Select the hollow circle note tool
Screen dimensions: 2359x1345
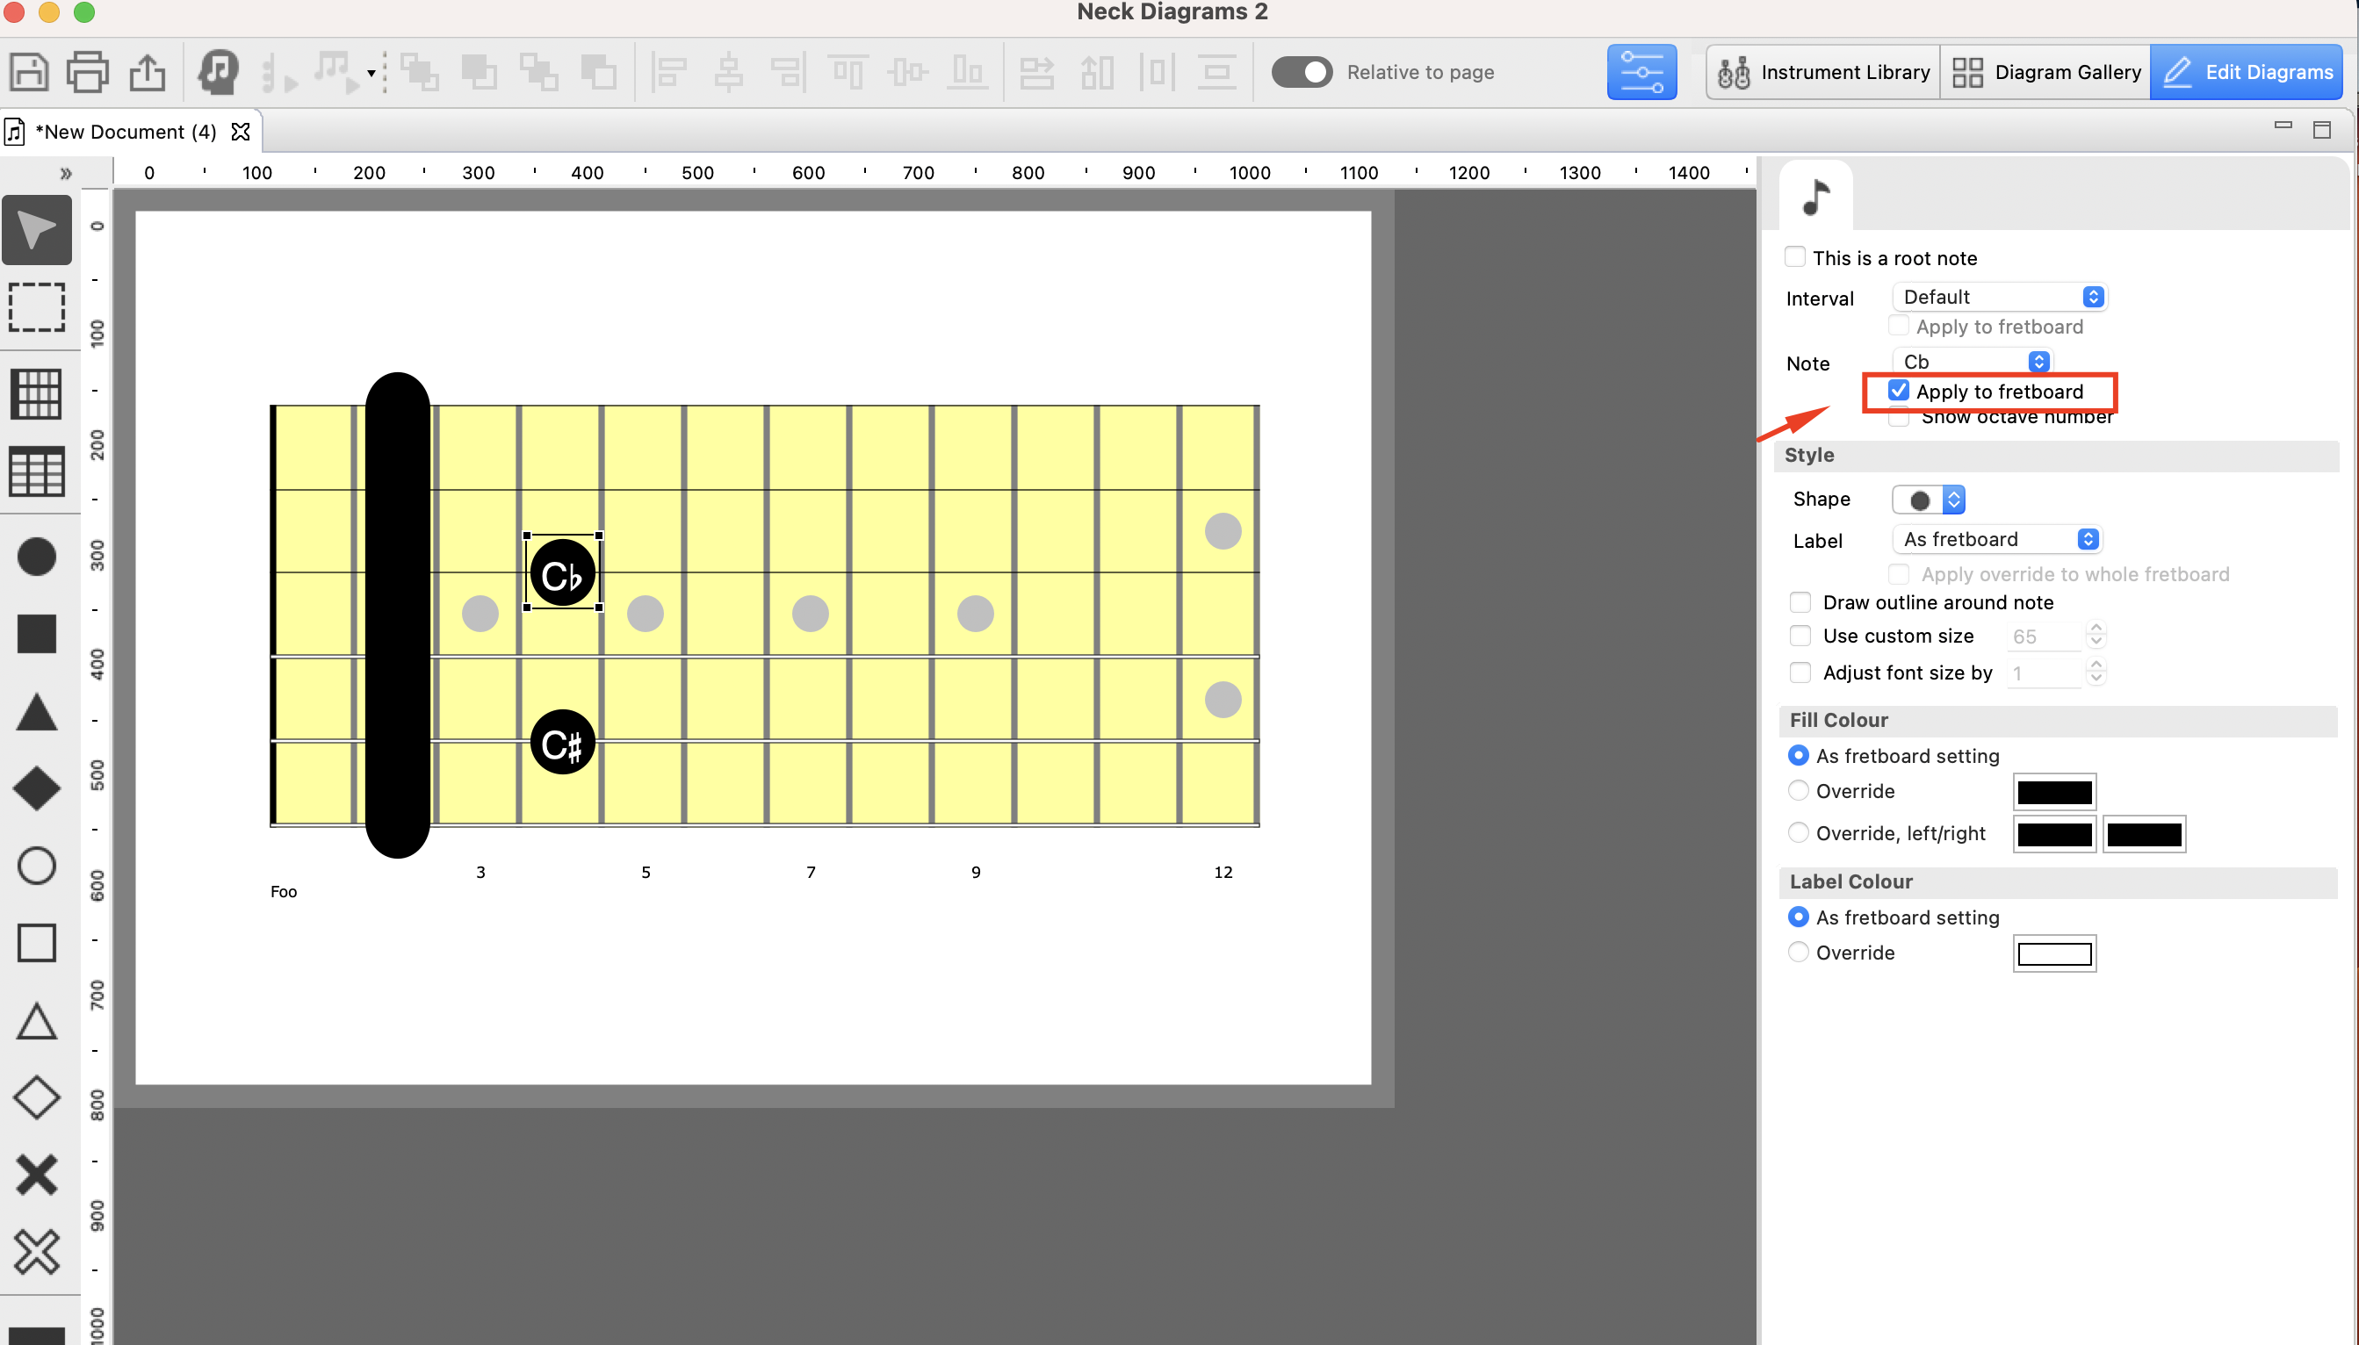click(x=37, y=867)
